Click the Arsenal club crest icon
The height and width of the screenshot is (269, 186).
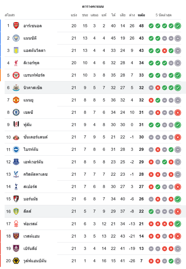(16, 26)
